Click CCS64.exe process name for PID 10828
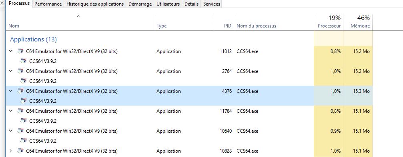This screenshot has width=403, height=157. 247,151
